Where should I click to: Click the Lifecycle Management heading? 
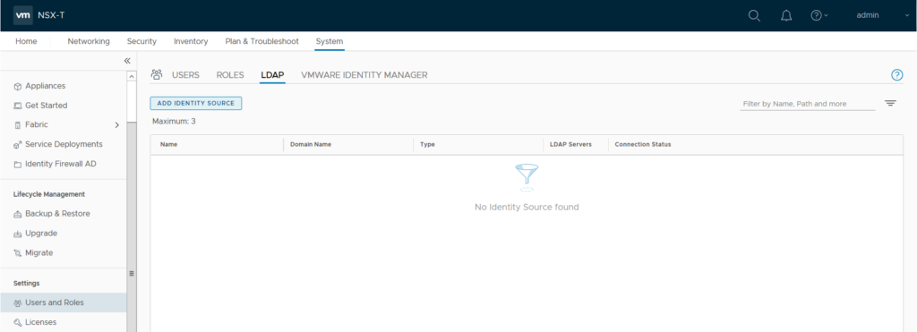pos(49,194)
